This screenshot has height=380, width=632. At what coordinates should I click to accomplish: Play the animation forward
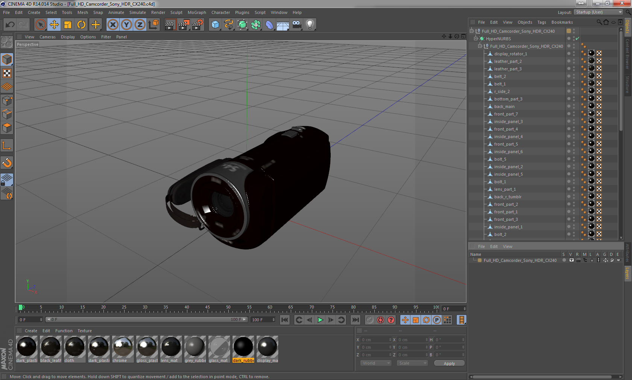[320, 320]
